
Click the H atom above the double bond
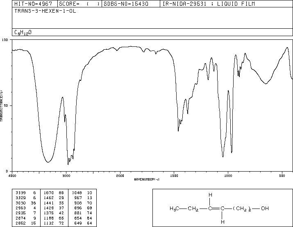point(210,195)
